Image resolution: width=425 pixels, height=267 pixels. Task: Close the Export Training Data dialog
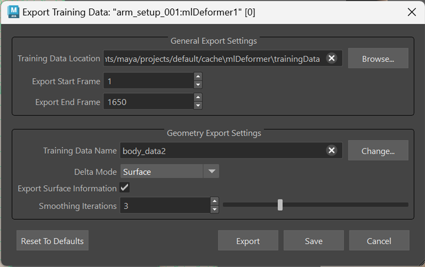pos(410,12)
